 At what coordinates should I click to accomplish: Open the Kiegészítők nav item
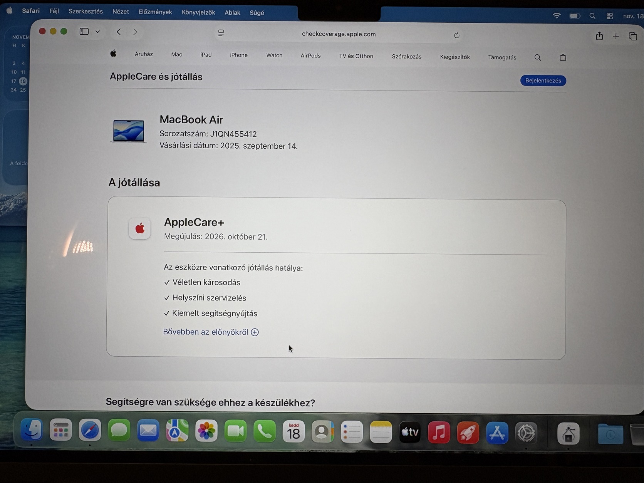pyautogui.click(x=455, y=57)
